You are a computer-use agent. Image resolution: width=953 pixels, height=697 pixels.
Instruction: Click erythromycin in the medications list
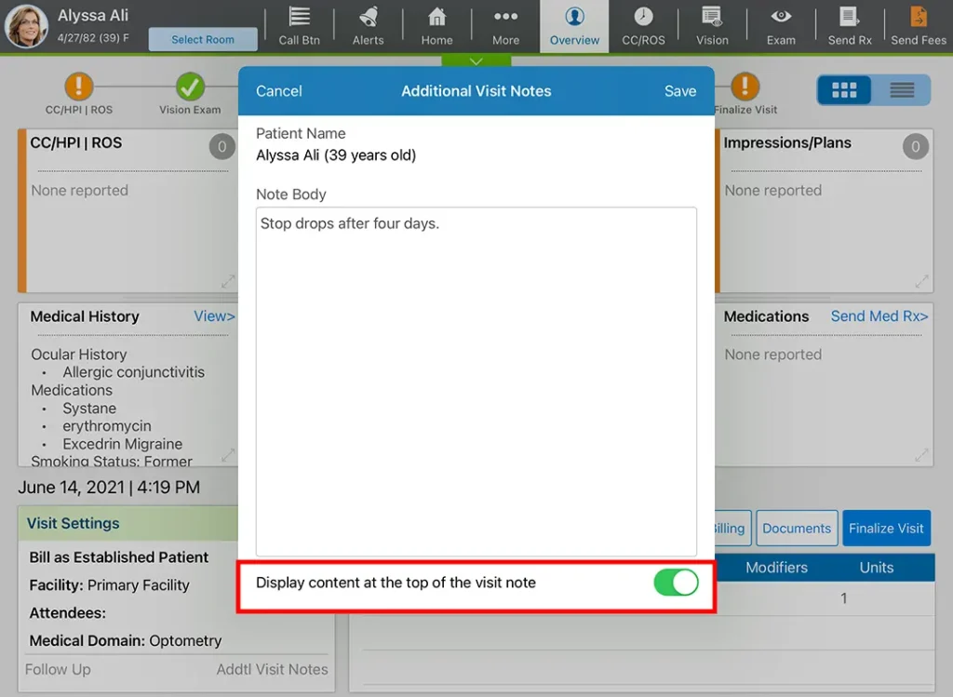coord(107,426)
